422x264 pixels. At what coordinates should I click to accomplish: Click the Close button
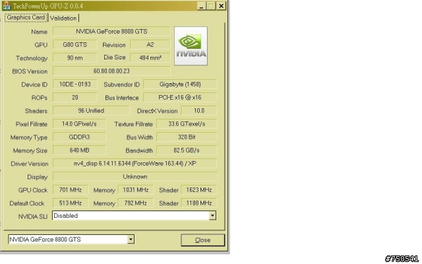tap(202, 240)
